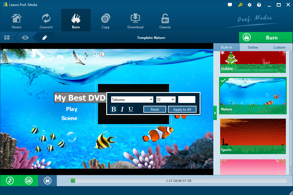Open the font size 72 dropdown
The height and width of the screenshot is (195, 293).
pyautogui.click(x=166, y=100)
